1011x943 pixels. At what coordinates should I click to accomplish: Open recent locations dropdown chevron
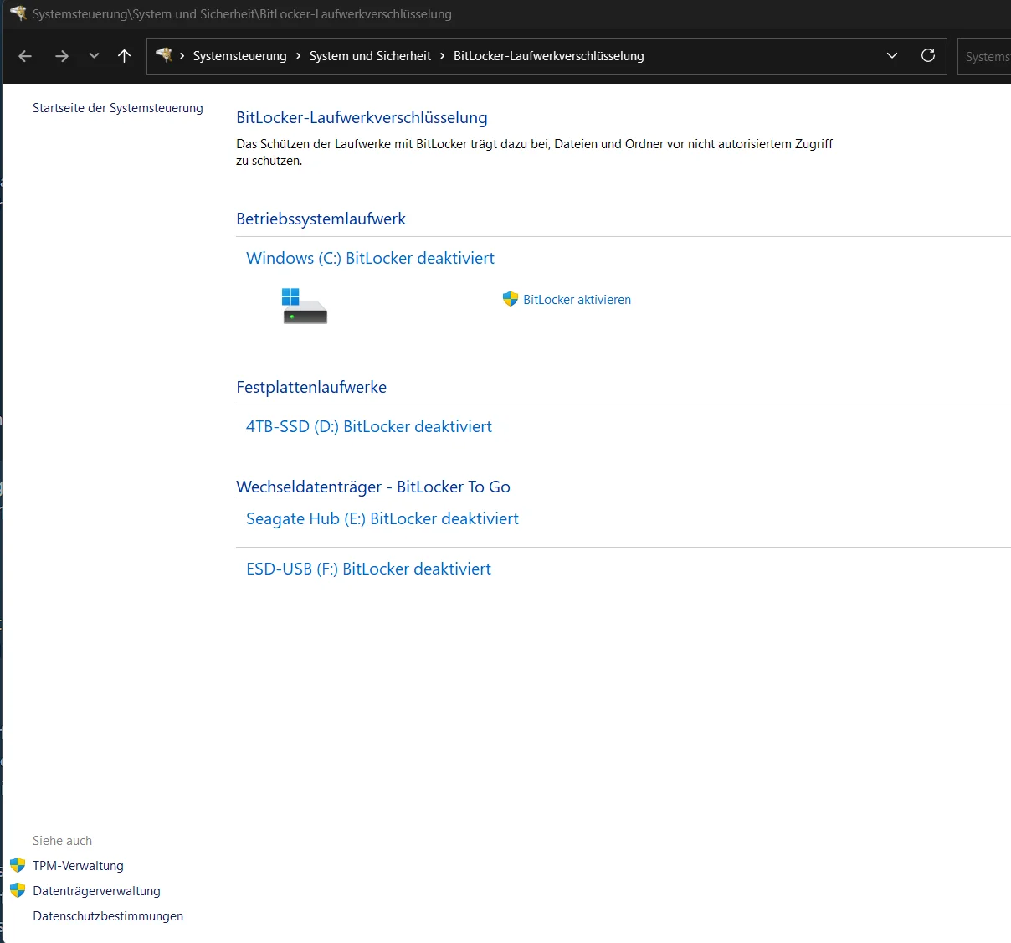point(94,56)
